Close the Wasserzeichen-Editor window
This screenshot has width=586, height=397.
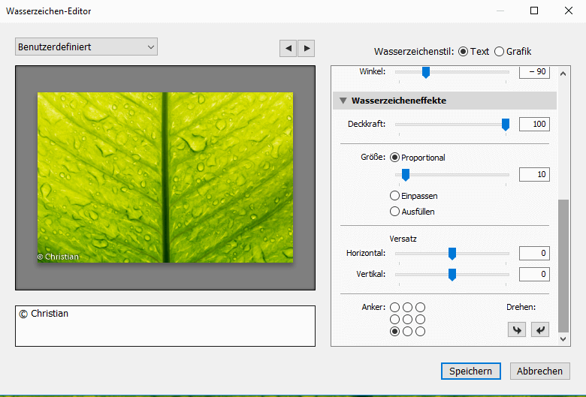click(x=569, y=11)
